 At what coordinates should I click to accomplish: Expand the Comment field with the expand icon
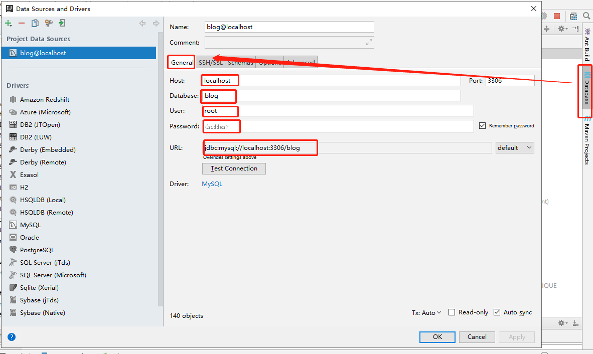coord(369,42)
